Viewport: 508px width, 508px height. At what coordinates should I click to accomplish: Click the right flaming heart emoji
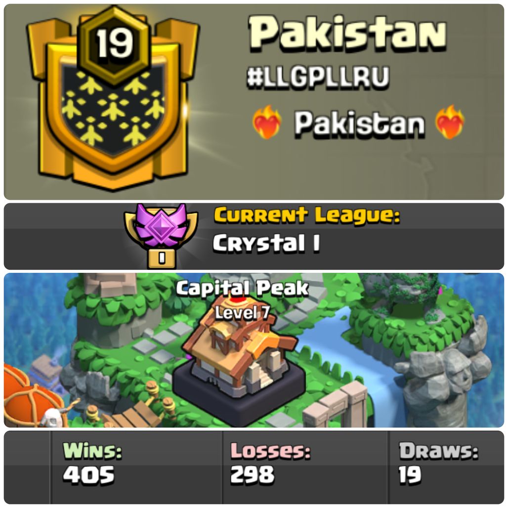tap(450, 123)
